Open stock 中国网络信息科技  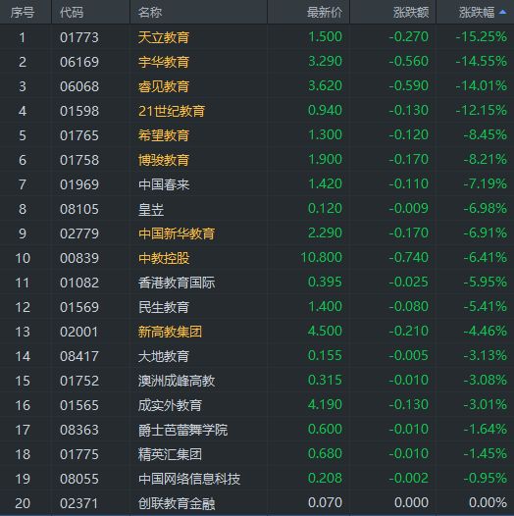tap(189, 479)
